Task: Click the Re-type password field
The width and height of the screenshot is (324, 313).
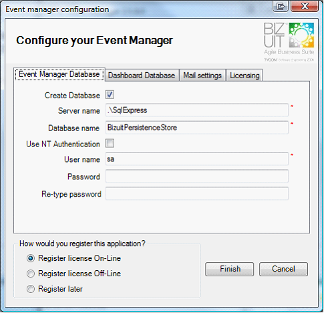Action: (x=197, y=193)
